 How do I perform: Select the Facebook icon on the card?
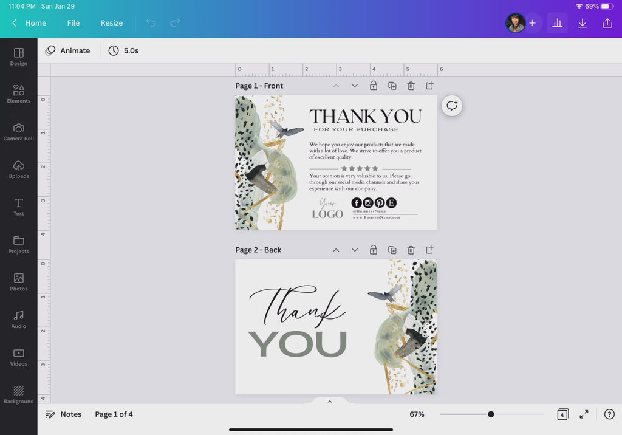[x=357, y=203]
